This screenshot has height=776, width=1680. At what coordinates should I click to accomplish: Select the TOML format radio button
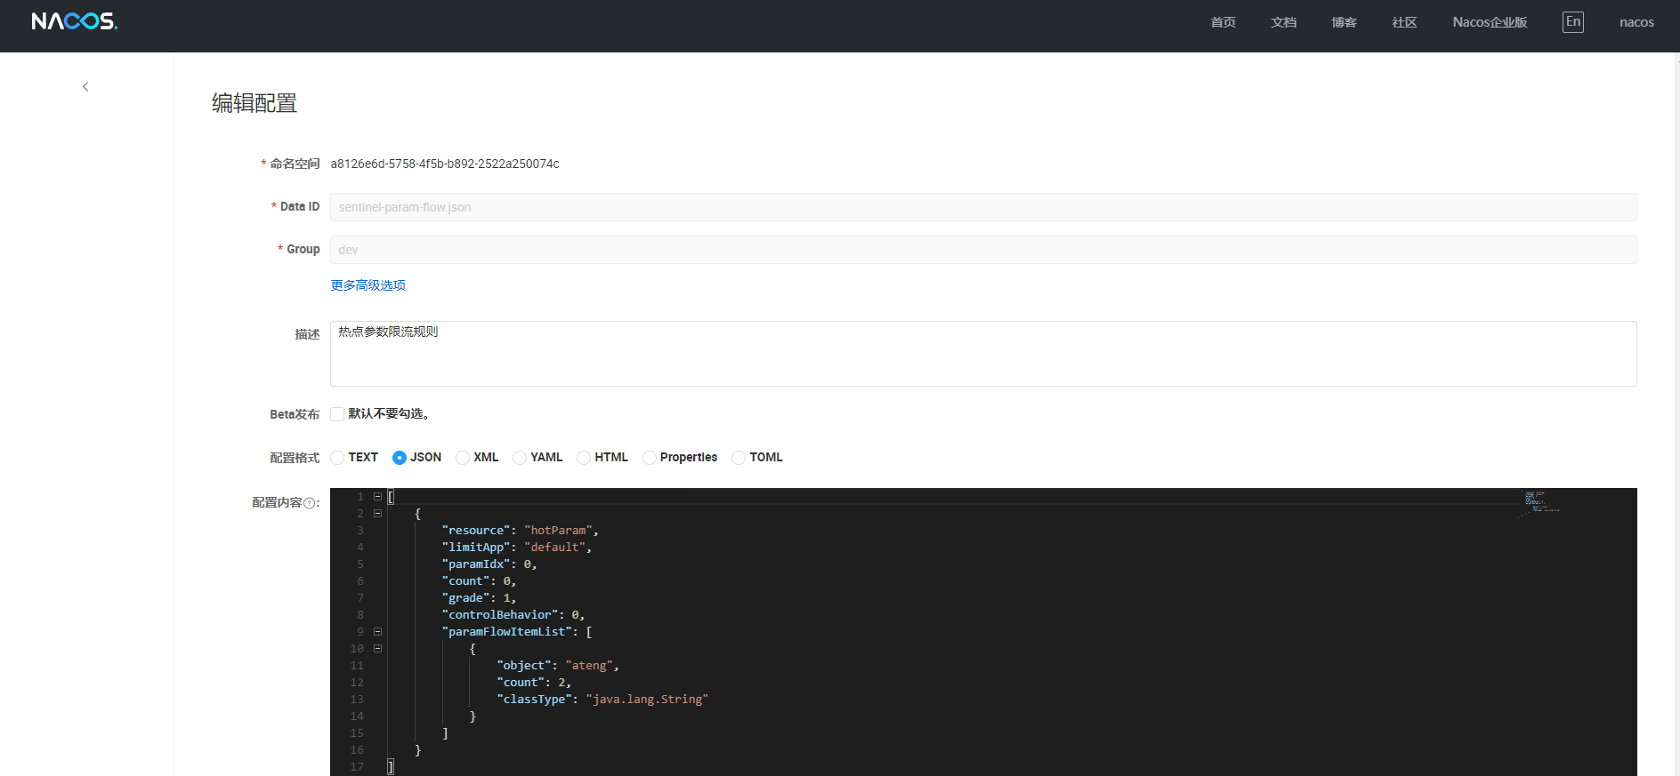739,458
